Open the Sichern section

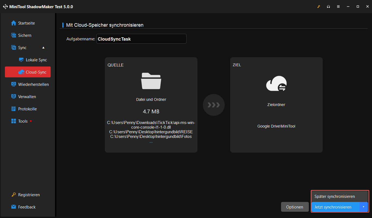[x=25, y=35]
